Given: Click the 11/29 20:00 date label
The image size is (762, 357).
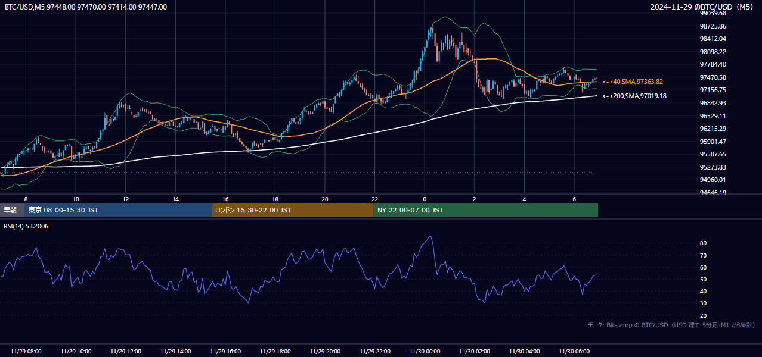Looking at the screenshot, I should 325,352.
